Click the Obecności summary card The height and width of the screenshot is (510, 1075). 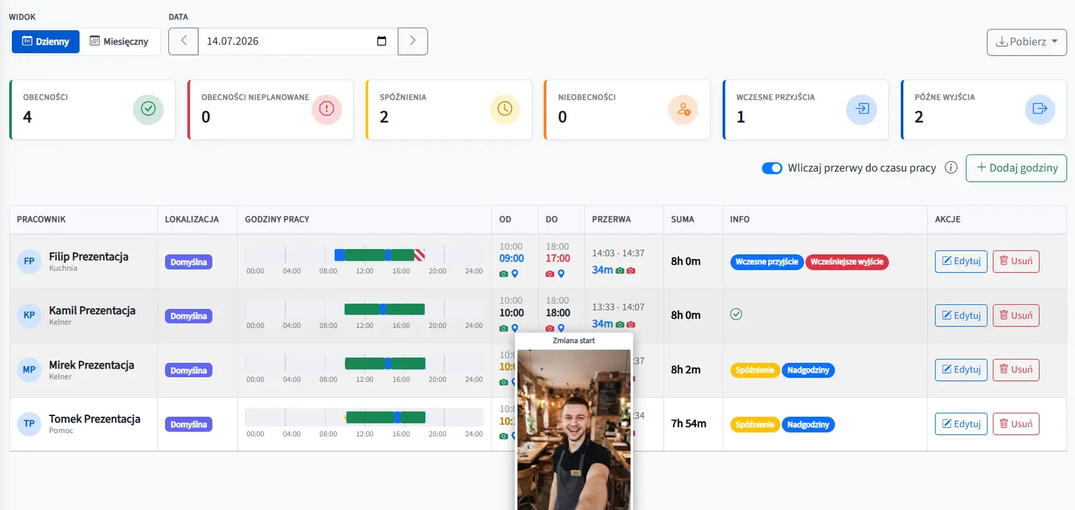coord(93,110)
